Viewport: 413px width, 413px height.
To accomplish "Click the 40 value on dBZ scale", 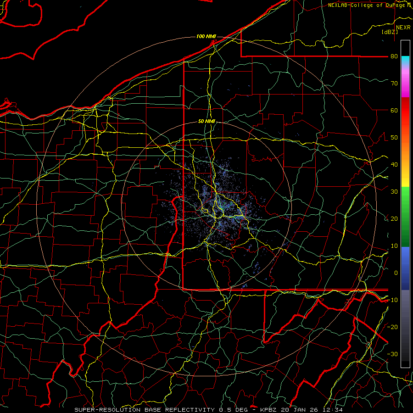I will point(394,165).
